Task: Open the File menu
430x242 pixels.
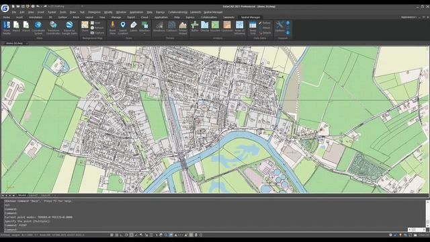Action: (13, 12)
